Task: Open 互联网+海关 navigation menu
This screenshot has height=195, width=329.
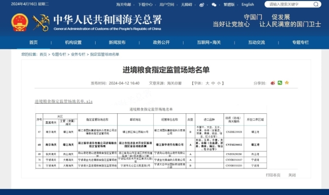Action: (x=209, y=43)
